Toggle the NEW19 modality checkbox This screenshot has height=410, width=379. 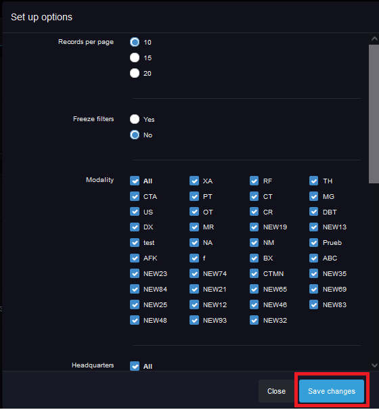tap(254, 227)
